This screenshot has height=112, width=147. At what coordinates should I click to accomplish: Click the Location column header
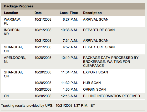point(11,13)
